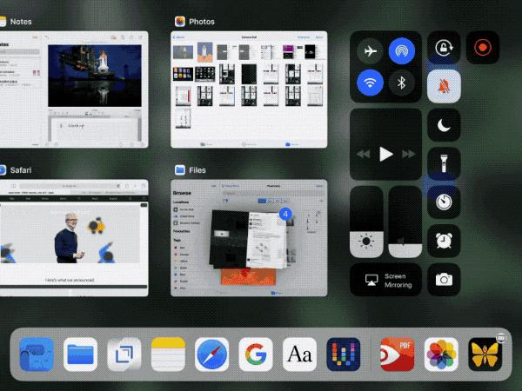The image size is (522, 391).
Task: Toggle Airplane Mode in Control Center
Action: (x=370, y=51)
